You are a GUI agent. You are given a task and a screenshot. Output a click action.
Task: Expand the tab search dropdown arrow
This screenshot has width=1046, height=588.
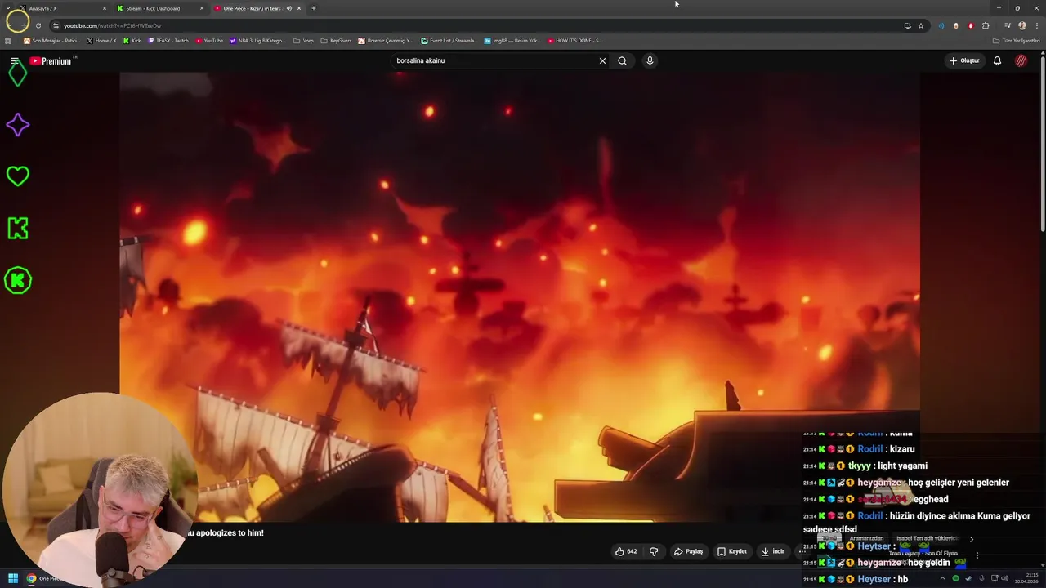click(x=8, y=8)
